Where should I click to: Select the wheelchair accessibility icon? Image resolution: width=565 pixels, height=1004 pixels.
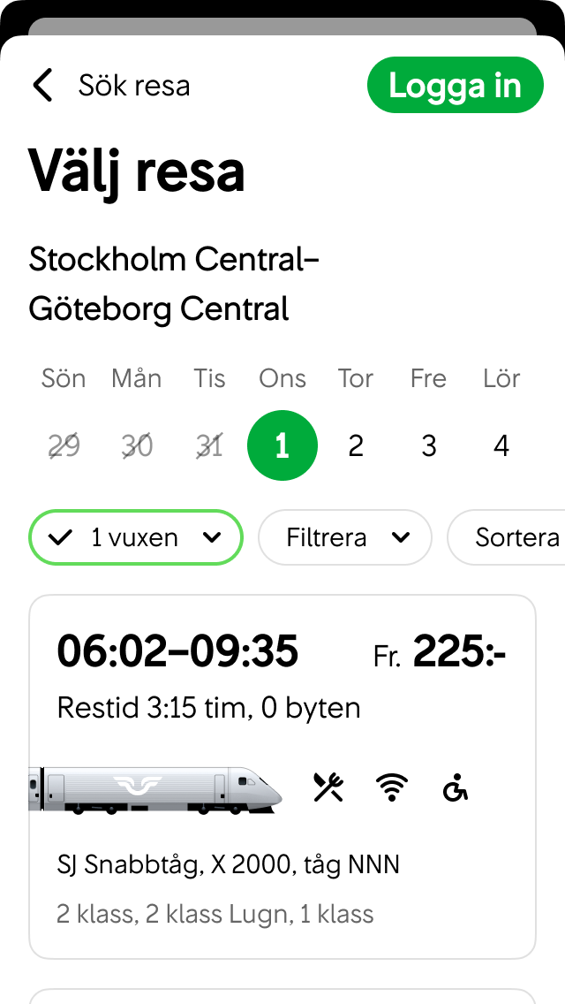tap(456, 787)
